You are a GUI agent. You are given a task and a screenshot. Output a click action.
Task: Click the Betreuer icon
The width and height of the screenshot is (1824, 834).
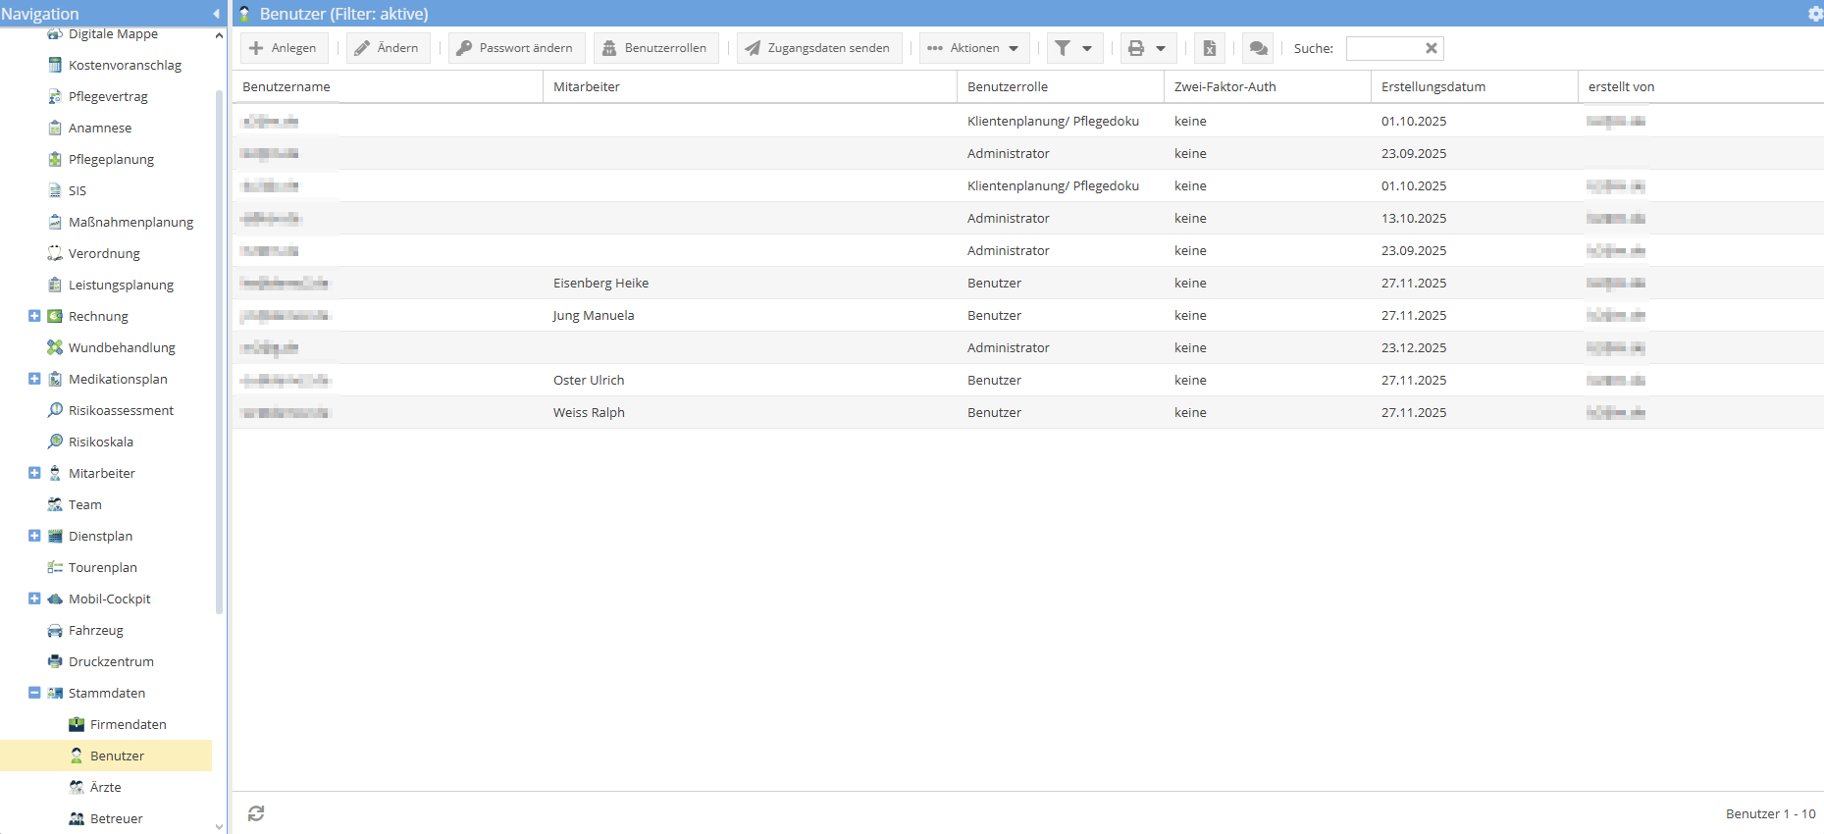(77, 818)
